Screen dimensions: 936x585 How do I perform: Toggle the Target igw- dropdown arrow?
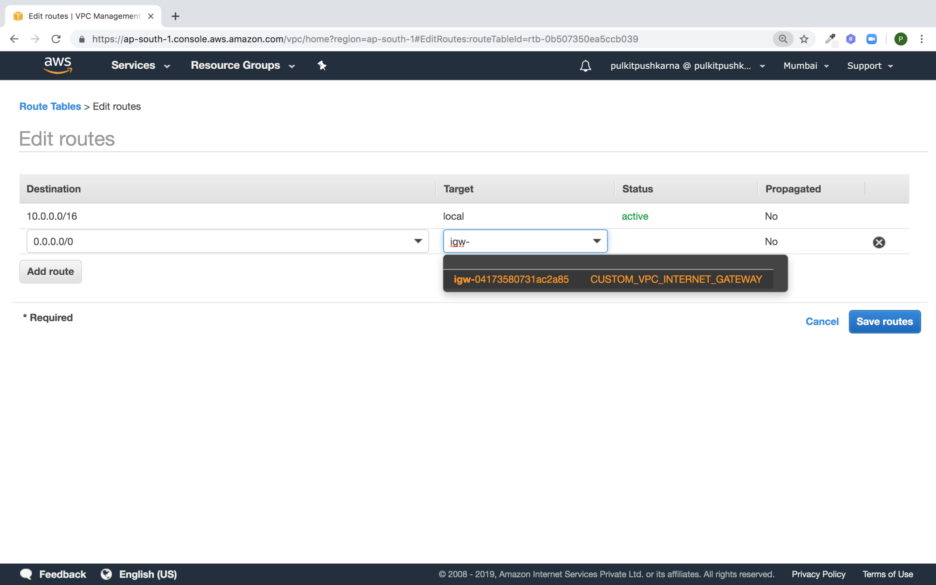tap(597, 241)
